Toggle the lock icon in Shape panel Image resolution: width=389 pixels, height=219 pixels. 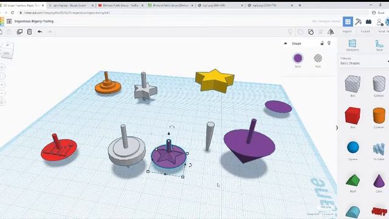[322, 43]
